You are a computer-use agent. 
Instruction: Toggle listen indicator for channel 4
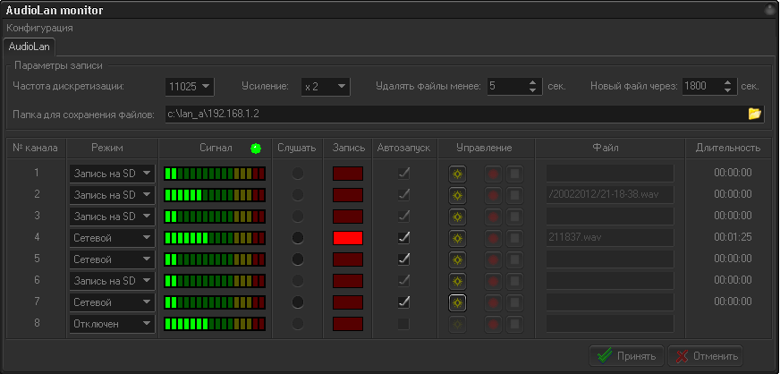[298, 238]
